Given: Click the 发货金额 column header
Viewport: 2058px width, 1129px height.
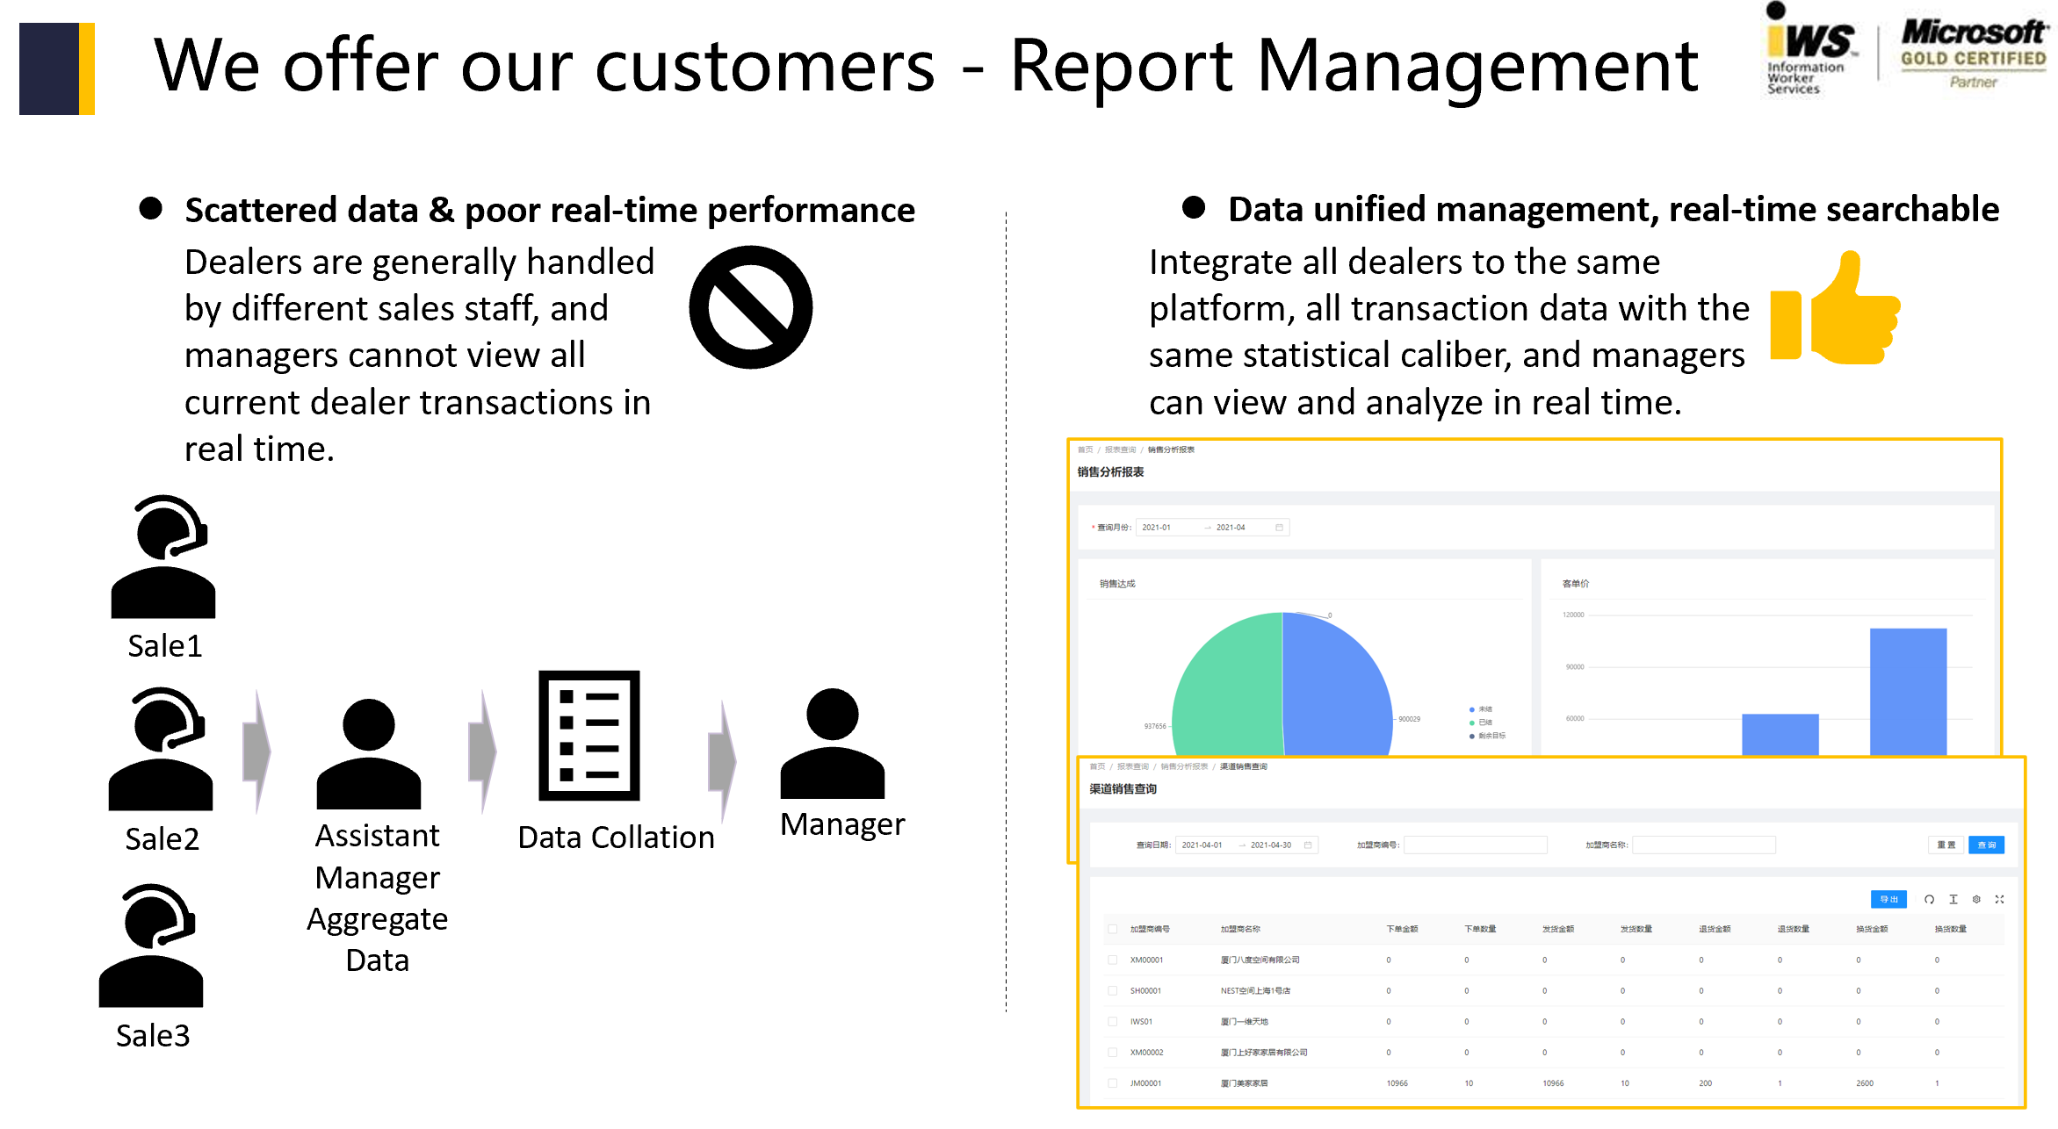Looking at the screenshot, I should click(1558, 929).
